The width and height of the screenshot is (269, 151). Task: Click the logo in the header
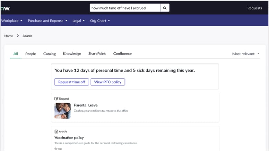5,8
